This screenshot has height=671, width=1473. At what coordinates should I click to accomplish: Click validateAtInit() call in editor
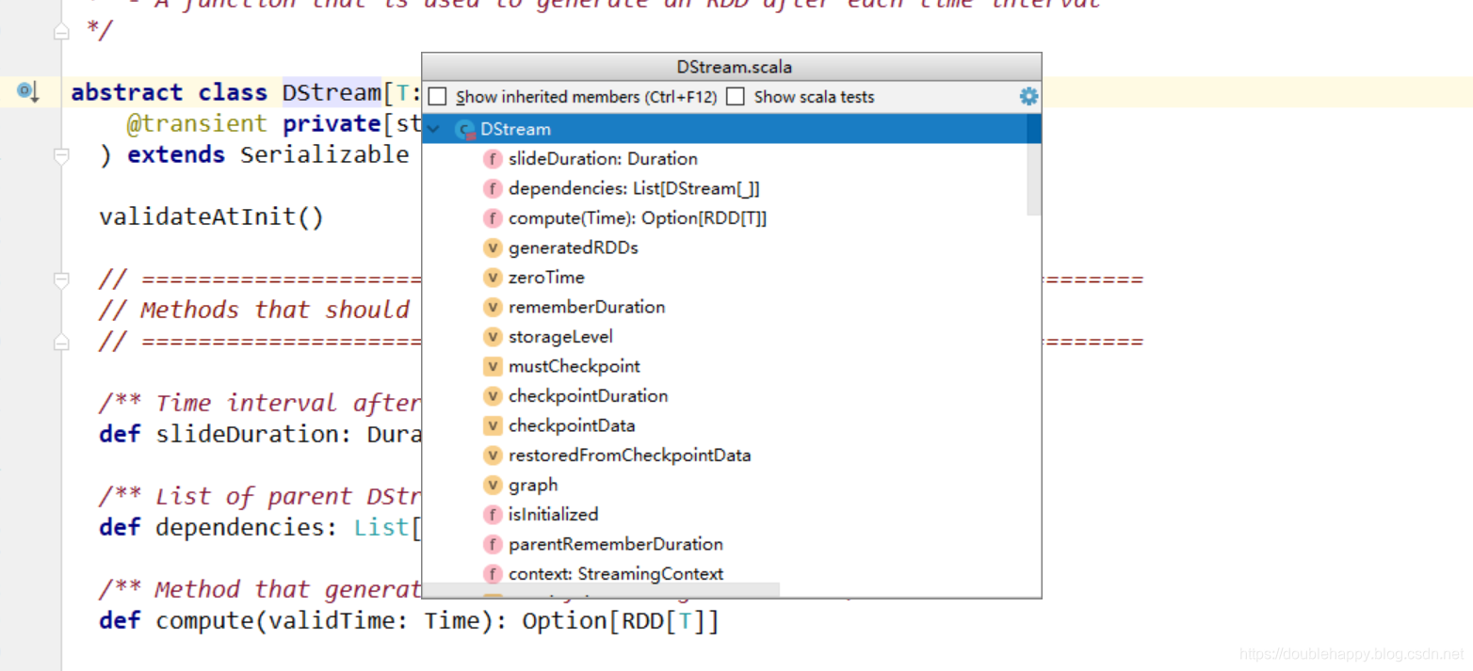[x=211, y=217]
